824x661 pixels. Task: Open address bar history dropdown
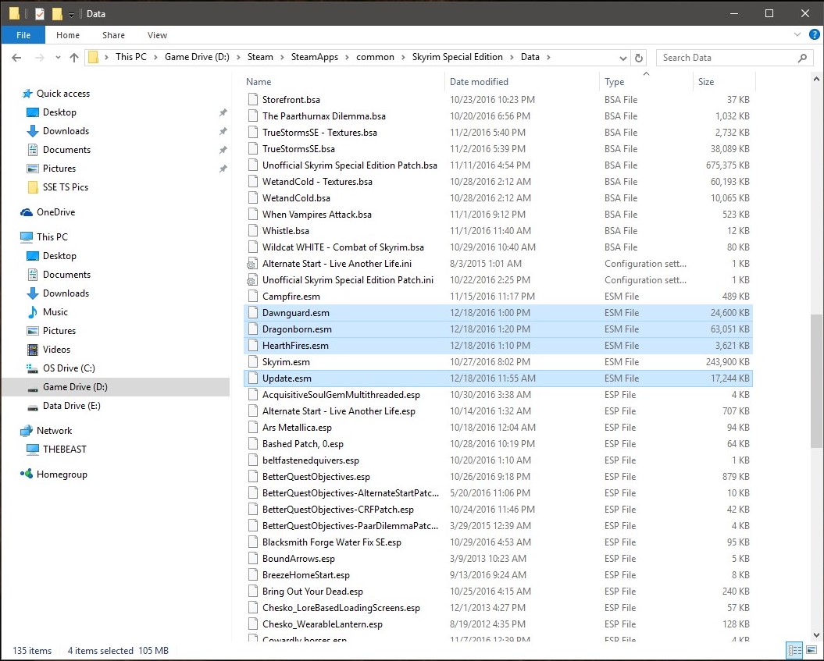click(622, 58)
